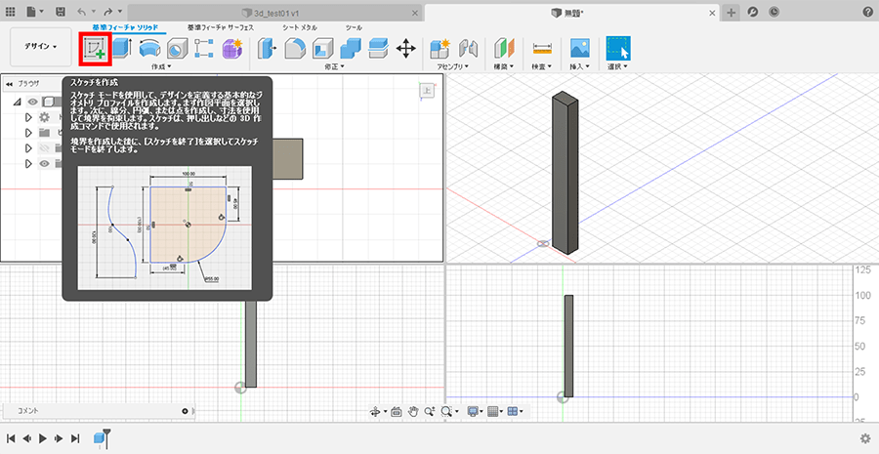Hide the last browser folder item
The image size is (879, 454).
pyautogui.click(x=44, y=164)
